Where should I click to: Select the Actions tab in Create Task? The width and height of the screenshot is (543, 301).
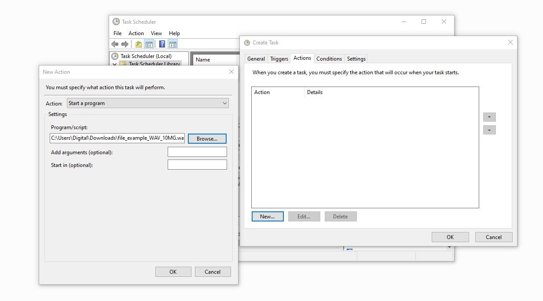(x=302, y=58)
